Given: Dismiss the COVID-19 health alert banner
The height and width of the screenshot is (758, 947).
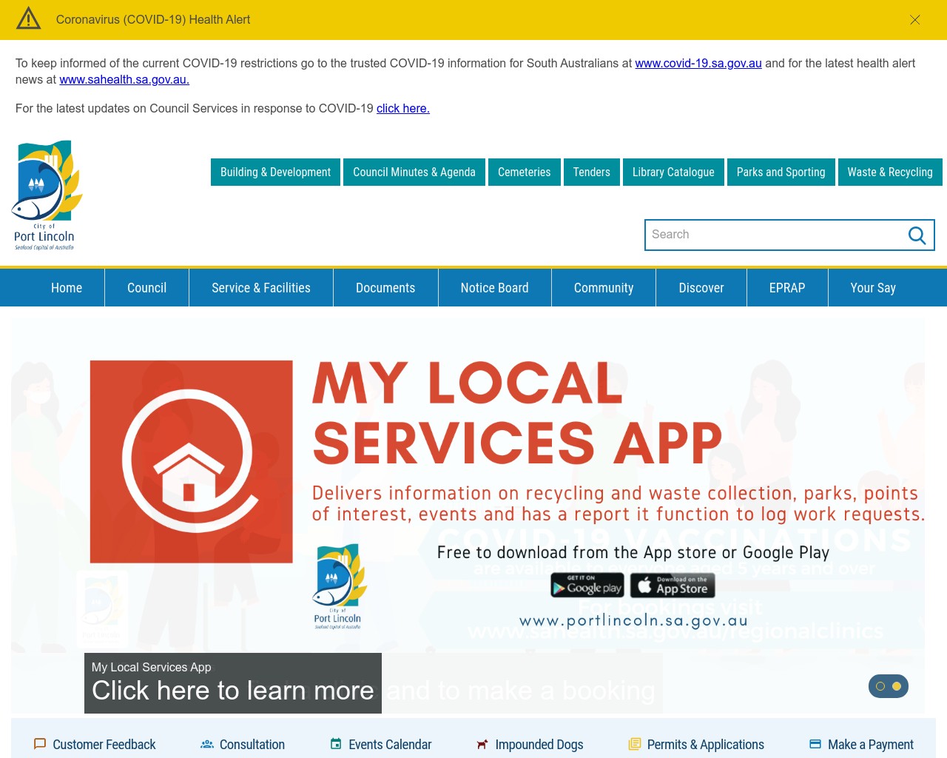Looking at the screenshot, I should click(915, 20).
